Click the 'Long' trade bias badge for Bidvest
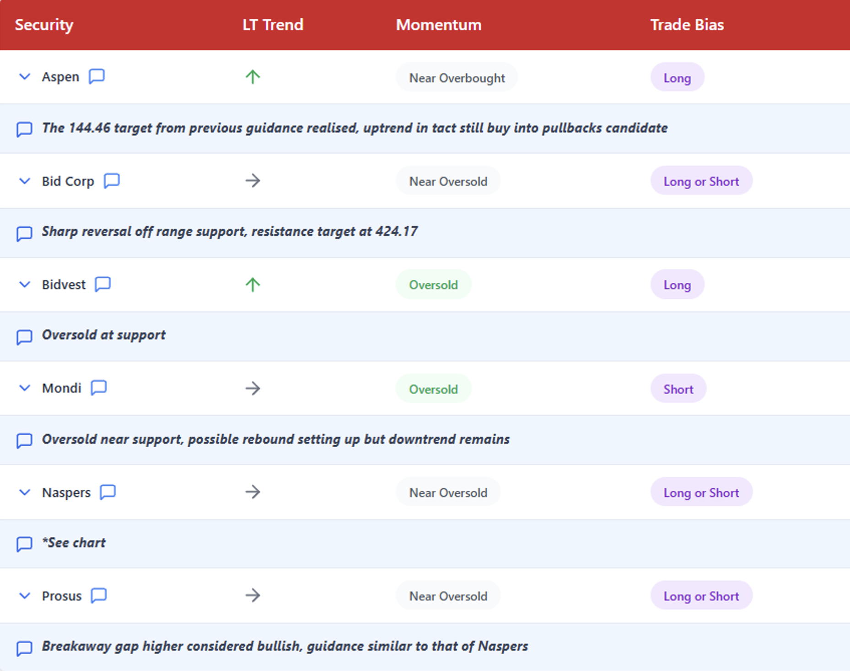Screen dimensions: 850x671 point(677,284)
